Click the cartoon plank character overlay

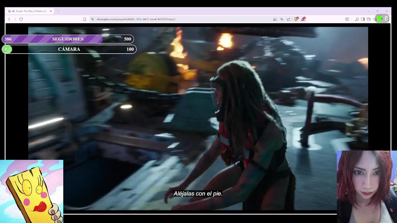pos(32,191)
